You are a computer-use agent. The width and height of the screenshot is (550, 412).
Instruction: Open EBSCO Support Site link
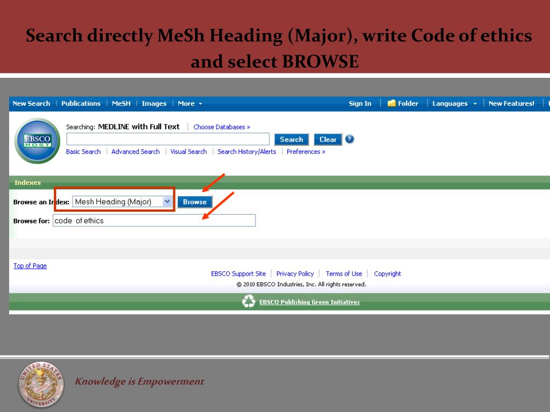[x=238, y=274]
